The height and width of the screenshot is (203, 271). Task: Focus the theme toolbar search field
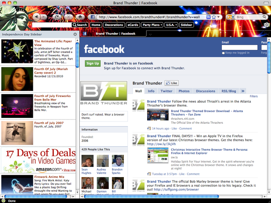click(x=52, y=25)
